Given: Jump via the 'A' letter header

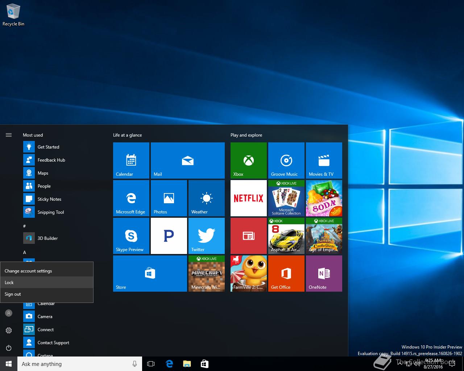Looking at the screenshot, I should [25, 253].
